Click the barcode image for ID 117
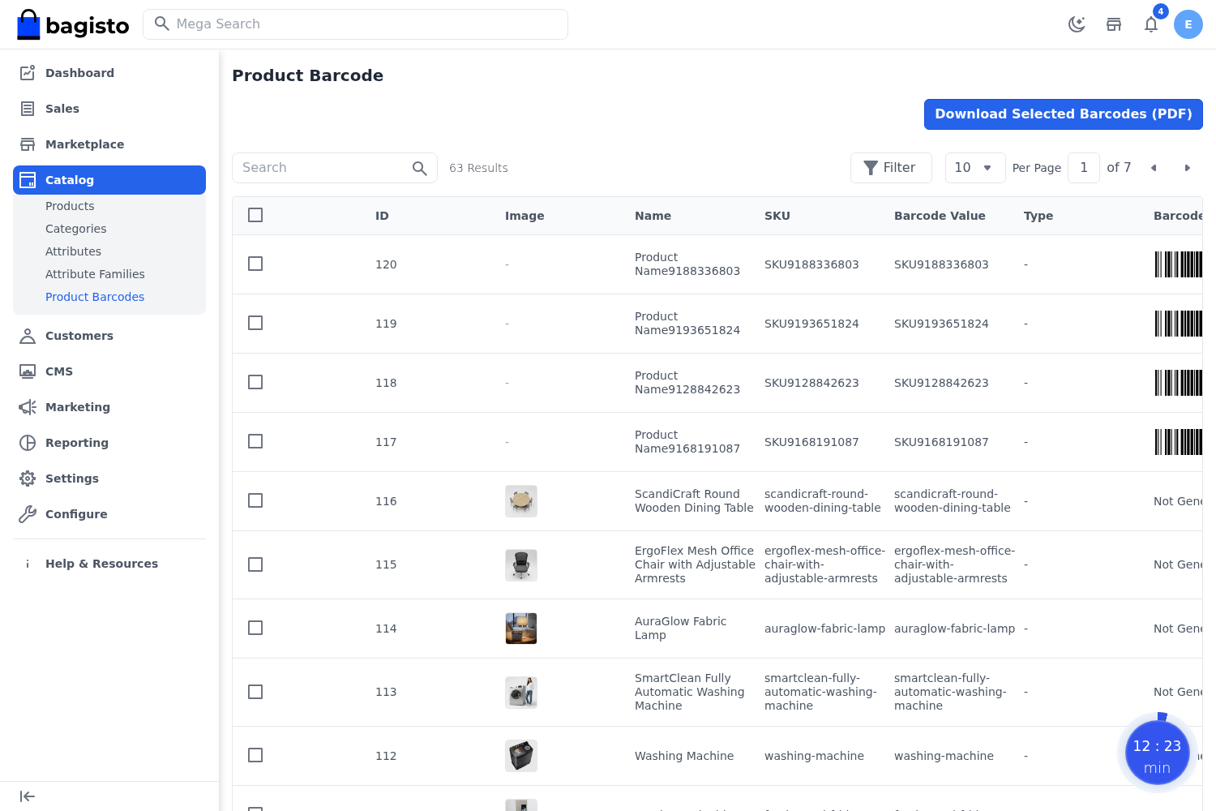This screenshot has width=1216, height=811. [1179, 442]
